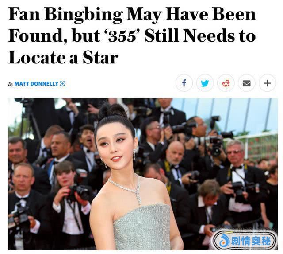Click the 'Locate a Star' headline line
Image resolution: width=283 pixels, height=254 pixels.
63,57
